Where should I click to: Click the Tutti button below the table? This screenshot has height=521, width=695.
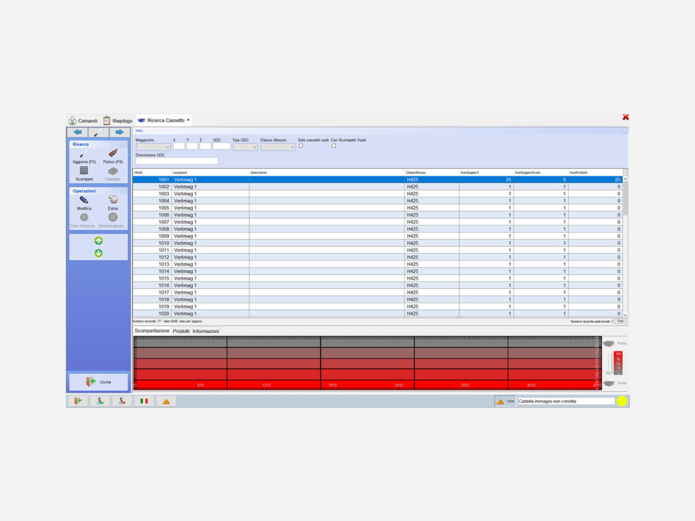620,321
